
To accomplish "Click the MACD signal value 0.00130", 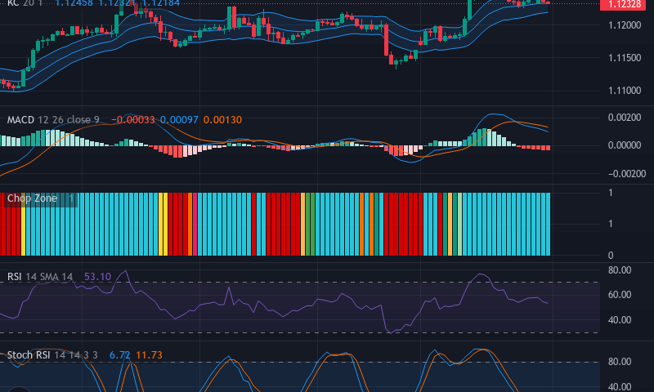I will tap(222, 120).
